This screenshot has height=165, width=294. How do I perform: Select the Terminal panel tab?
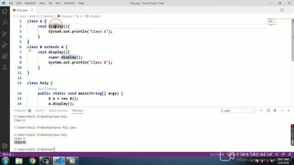pyautogui.click(x=77, y=110)
